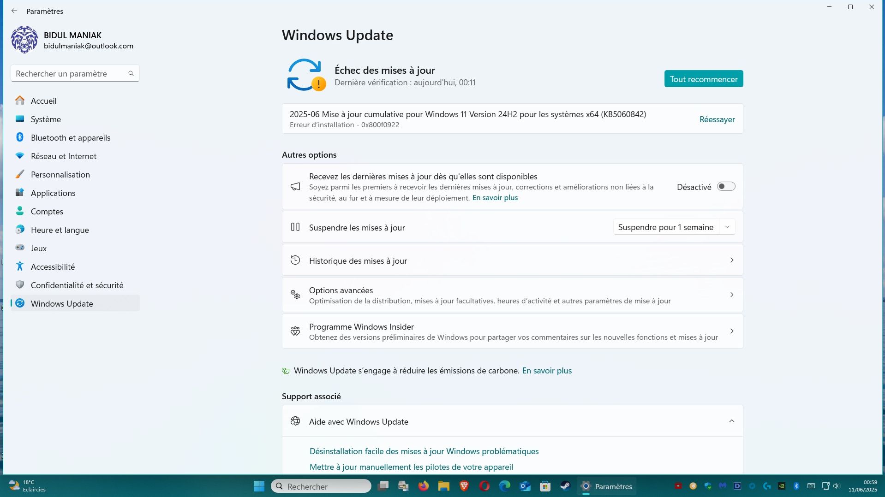
Task: Click Tout recommencer button
Action: (x=704, y=79)
